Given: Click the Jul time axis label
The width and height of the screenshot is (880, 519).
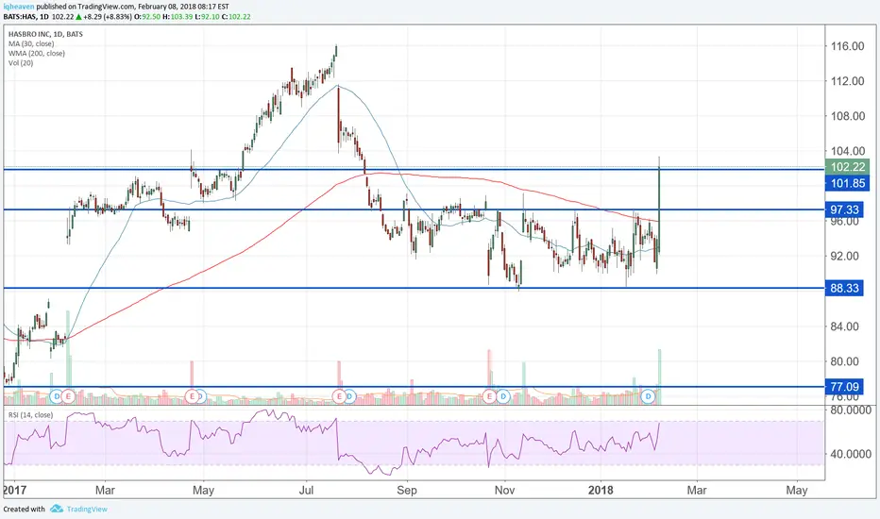Looking at the screenshot, I should (x=307, y=490).
